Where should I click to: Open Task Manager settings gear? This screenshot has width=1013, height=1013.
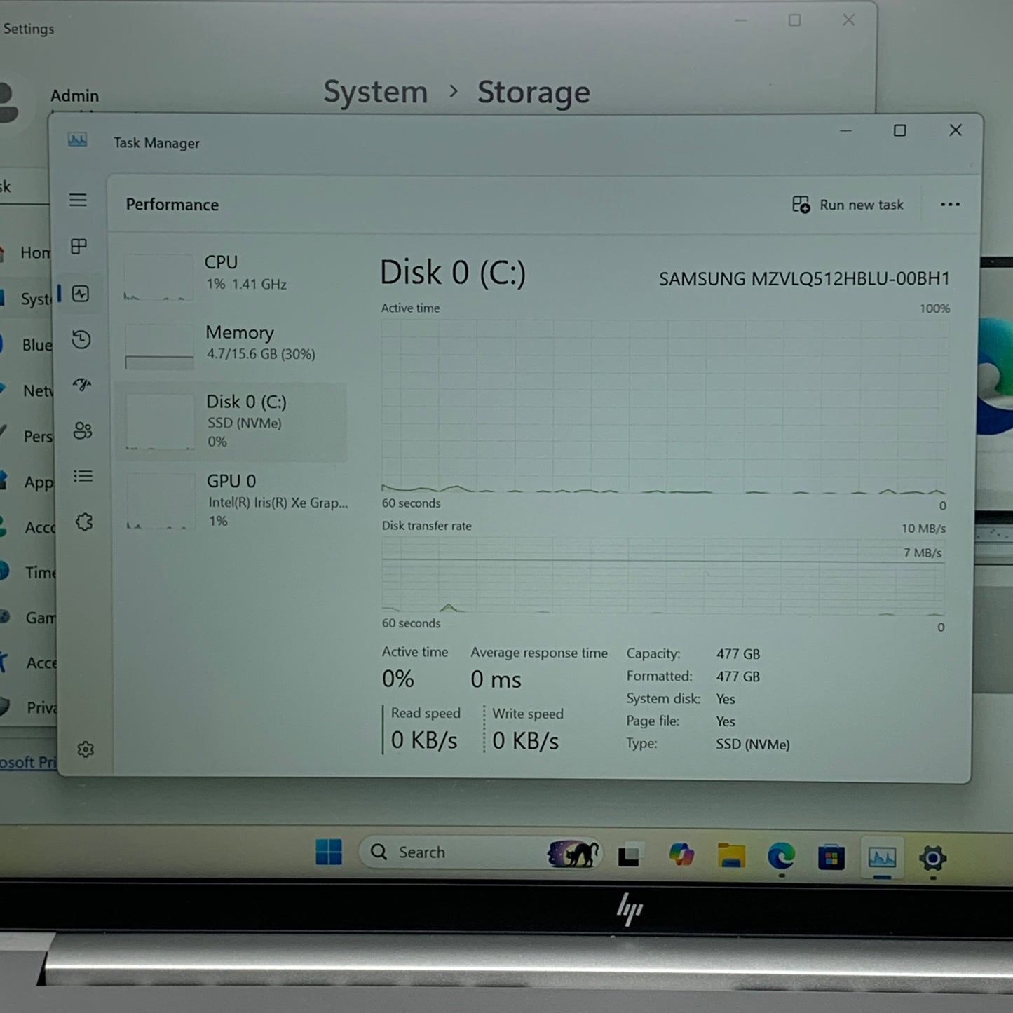(x=85, y=749)
